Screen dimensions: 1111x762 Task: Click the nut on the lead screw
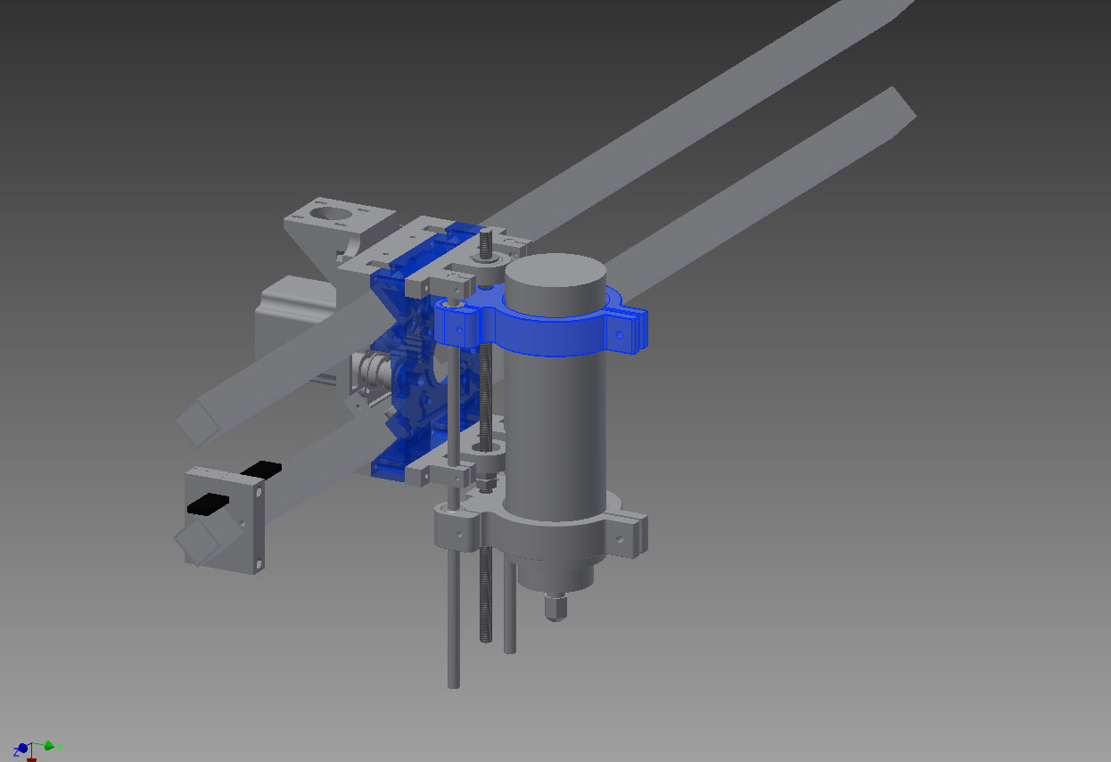[485, 483]
